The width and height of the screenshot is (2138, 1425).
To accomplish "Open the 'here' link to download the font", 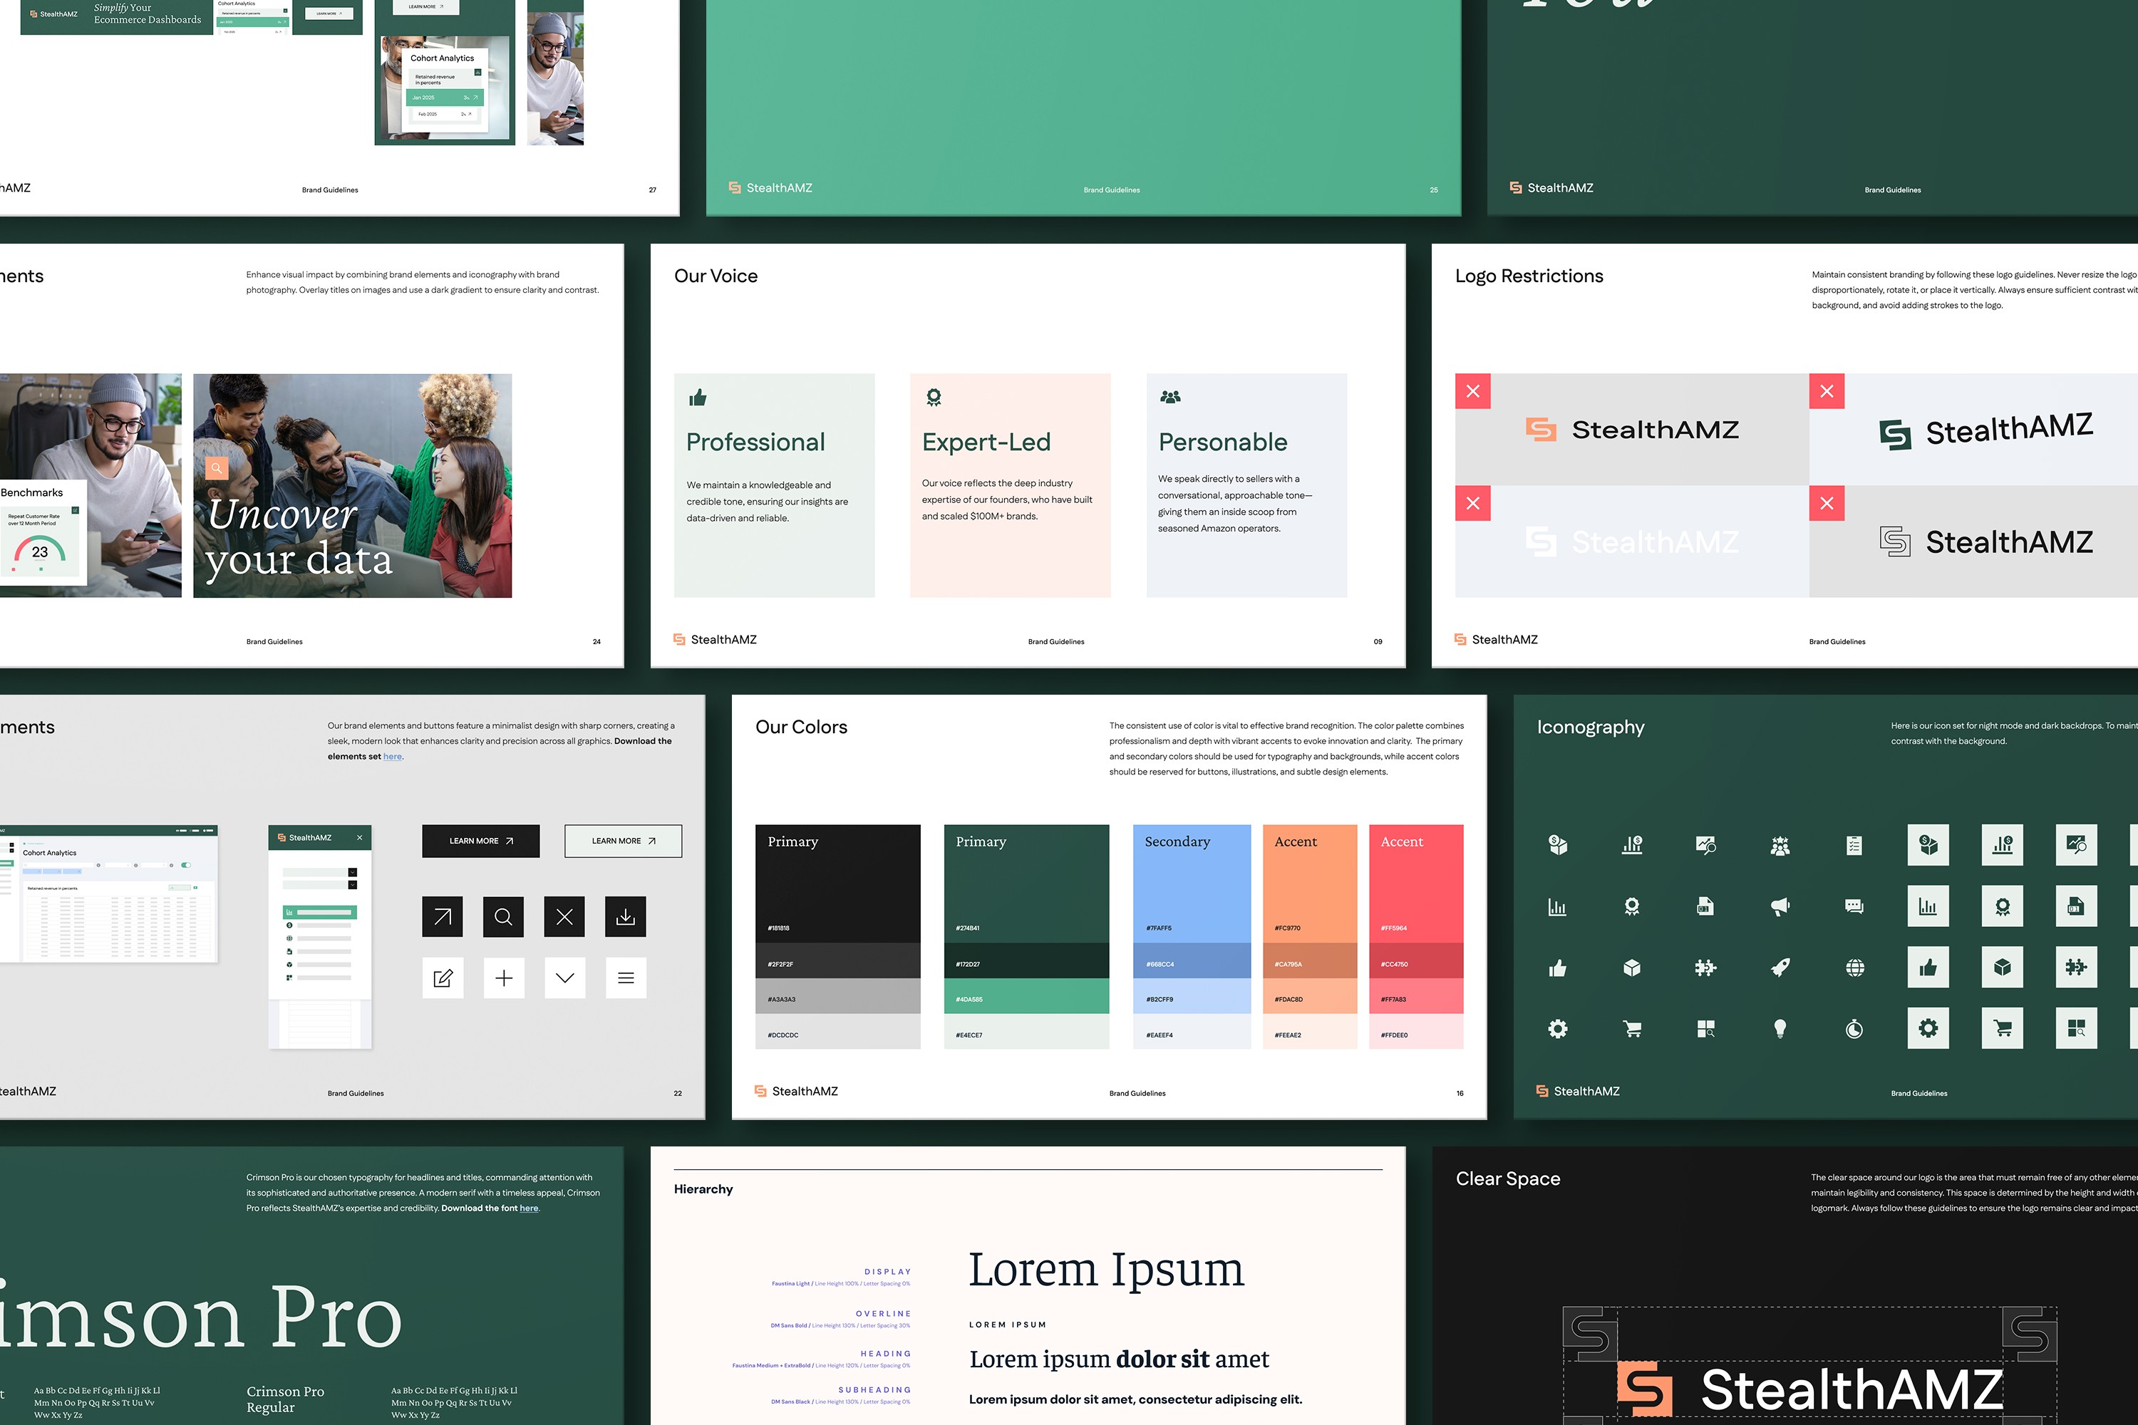I will click(529, 1208).
